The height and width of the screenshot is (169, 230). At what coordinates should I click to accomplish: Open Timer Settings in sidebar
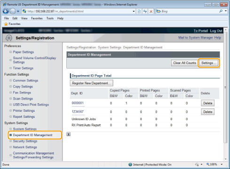pyautogui.click(x=23, y=68)
